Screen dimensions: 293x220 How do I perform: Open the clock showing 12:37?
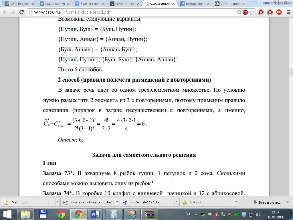[275, 215]
